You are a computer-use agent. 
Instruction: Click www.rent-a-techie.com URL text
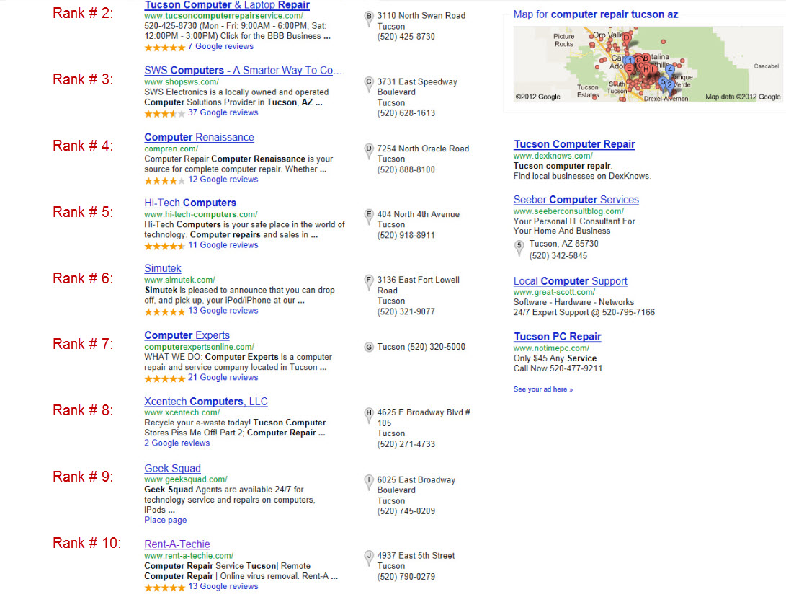189,556
